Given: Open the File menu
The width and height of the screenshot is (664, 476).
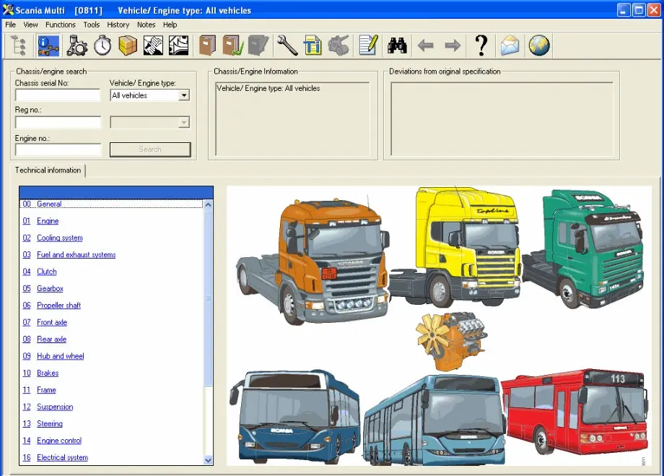Looking at the screenshot, I should (11, 25).
